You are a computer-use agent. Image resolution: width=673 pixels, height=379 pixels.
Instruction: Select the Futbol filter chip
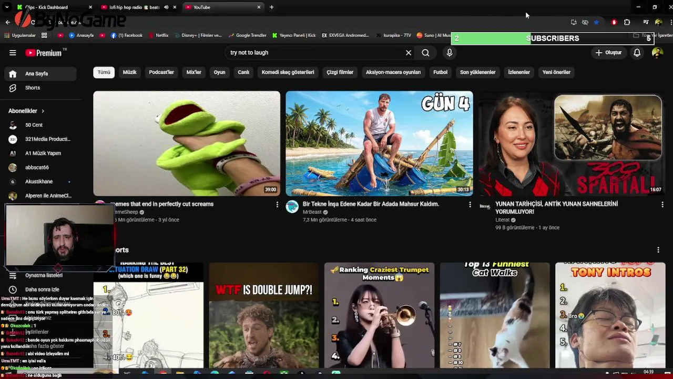coord(441,72)
